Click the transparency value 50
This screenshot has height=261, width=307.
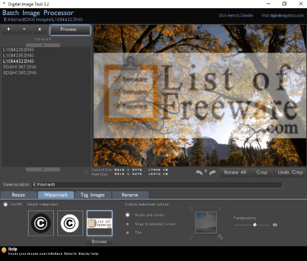pos(275,225)
